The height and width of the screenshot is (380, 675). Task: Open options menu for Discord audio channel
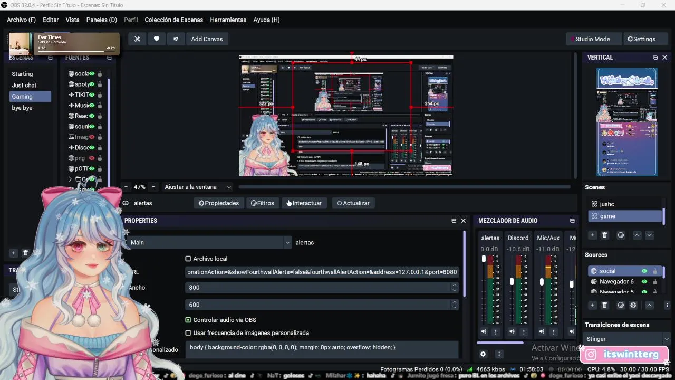(524, 331)
